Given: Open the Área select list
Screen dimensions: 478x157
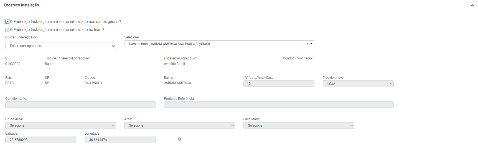Looking at the screenshot, I should (179, 125).
